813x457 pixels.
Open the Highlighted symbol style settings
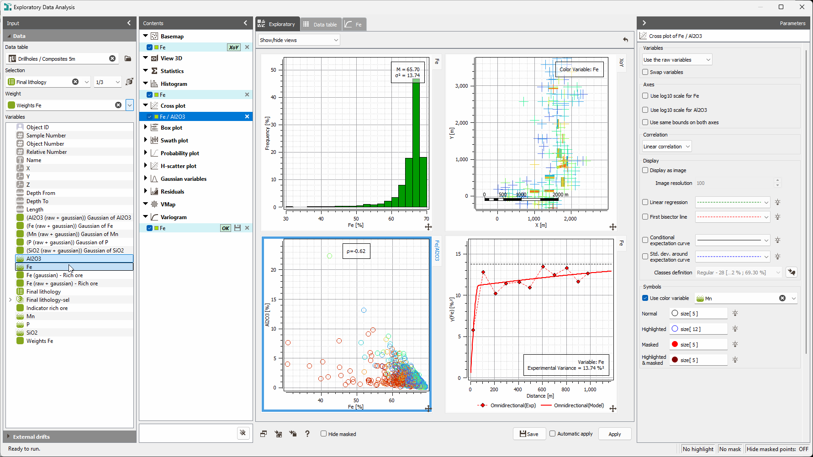735,329
